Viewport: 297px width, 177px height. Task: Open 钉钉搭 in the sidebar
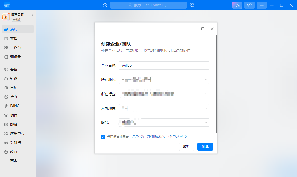tap(18, 143)
